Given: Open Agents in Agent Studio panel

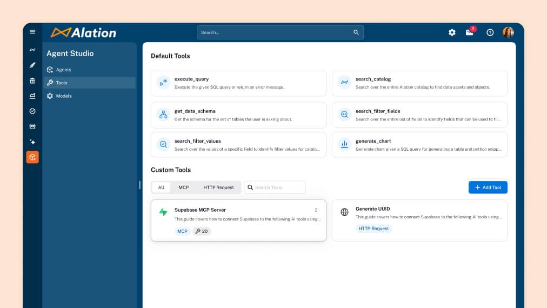Looking at the screenshot, I should tap(63, 70).
